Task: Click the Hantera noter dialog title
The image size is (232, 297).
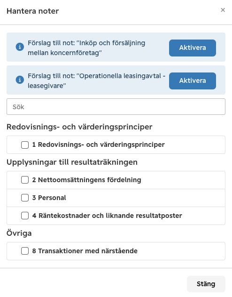Action: tap(33, 11)
